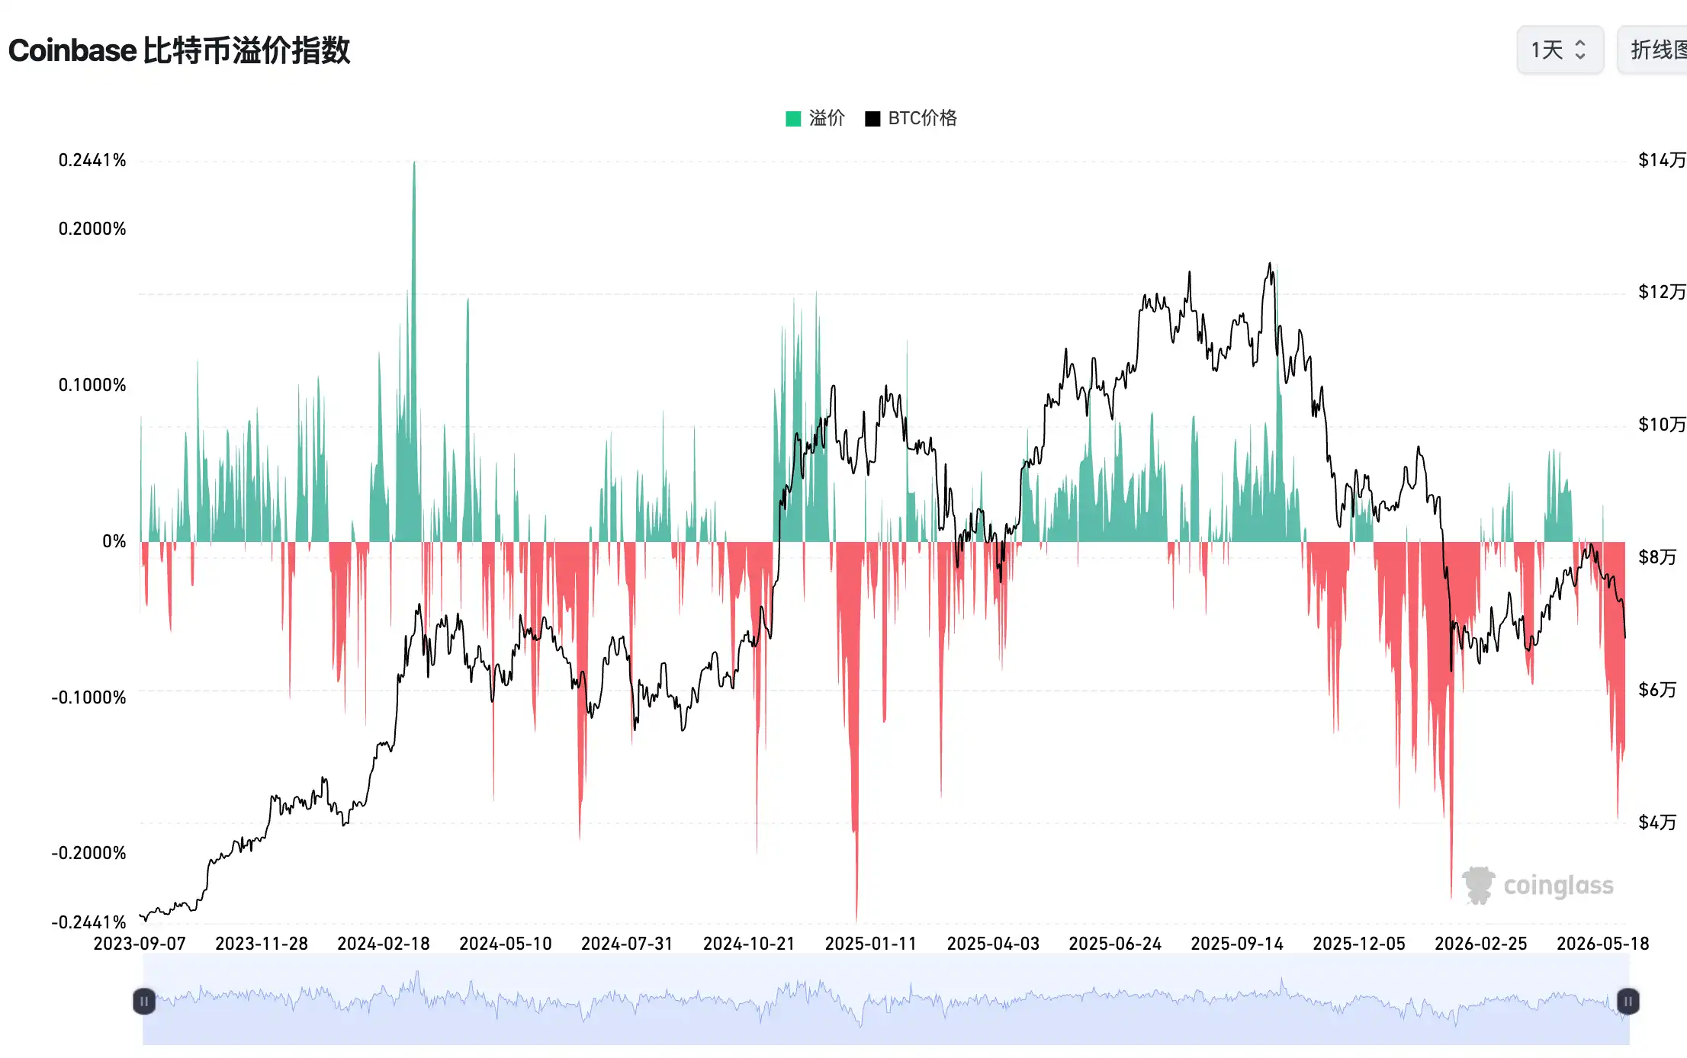Click the range selector overview area
The height and width of the screenshot is (1058, 1687).
(885, 999)
